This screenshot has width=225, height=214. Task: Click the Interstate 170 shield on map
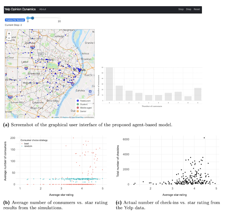pos(33,47)
